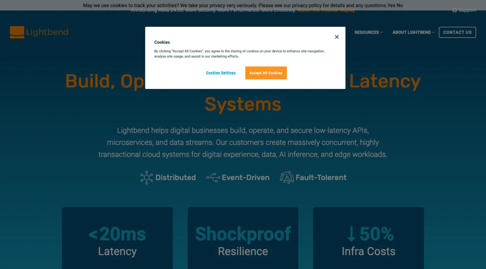Click the Distributed network icon
The width and height of the screenshot is (486, 269).
coord(147,177)
